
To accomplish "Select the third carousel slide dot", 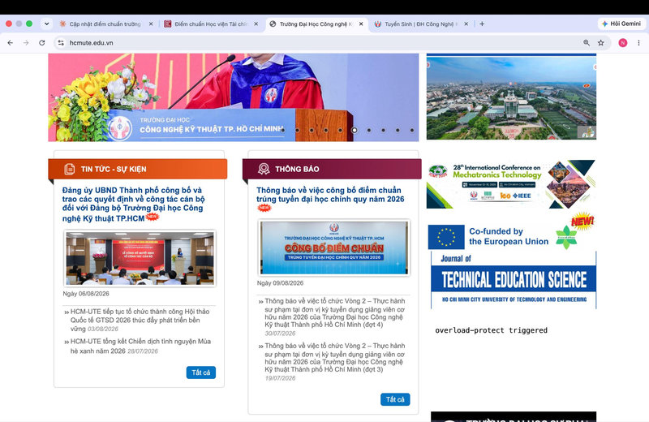I will tap(312, 130).
